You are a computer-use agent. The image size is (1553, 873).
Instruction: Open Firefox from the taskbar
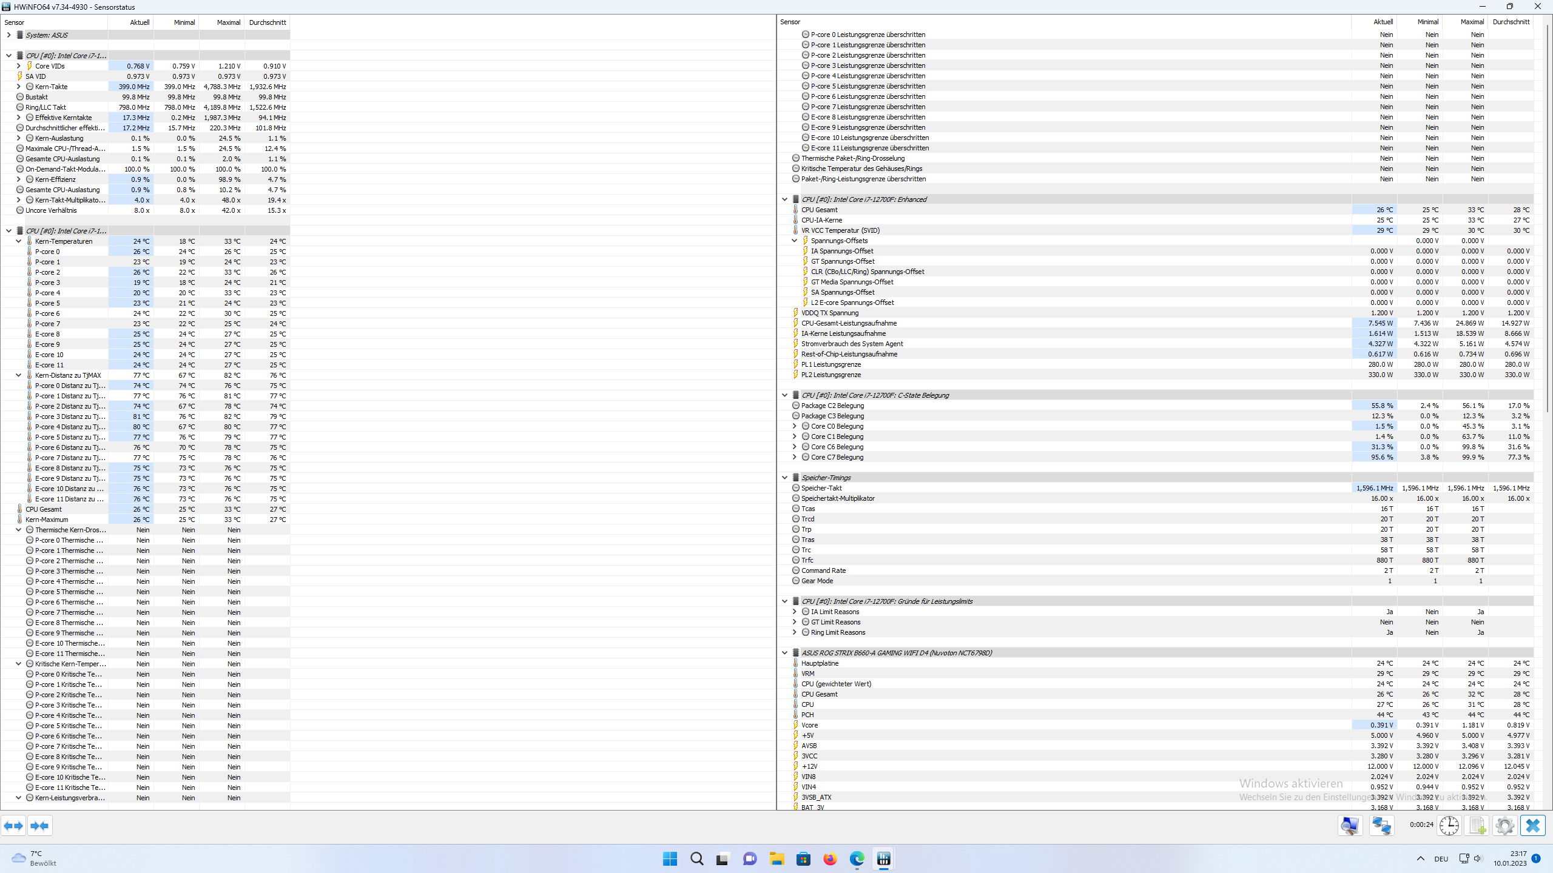[830, 859]
